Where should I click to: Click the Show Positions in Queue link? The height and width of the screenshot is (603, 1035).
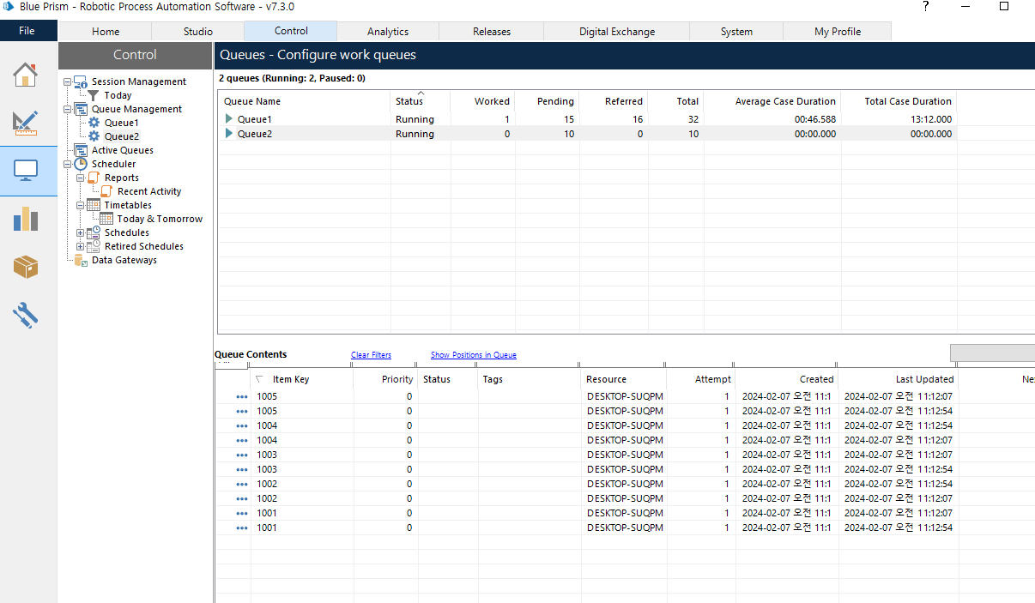474,355
